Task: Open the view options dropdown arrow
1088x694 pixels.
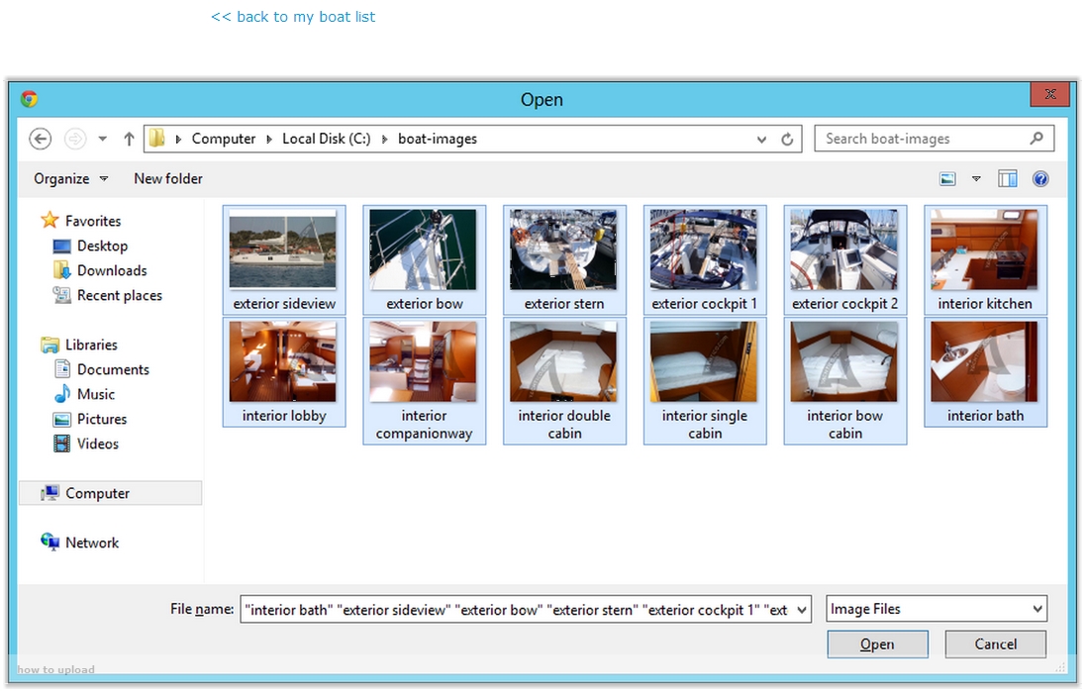Action: (976, 179)
